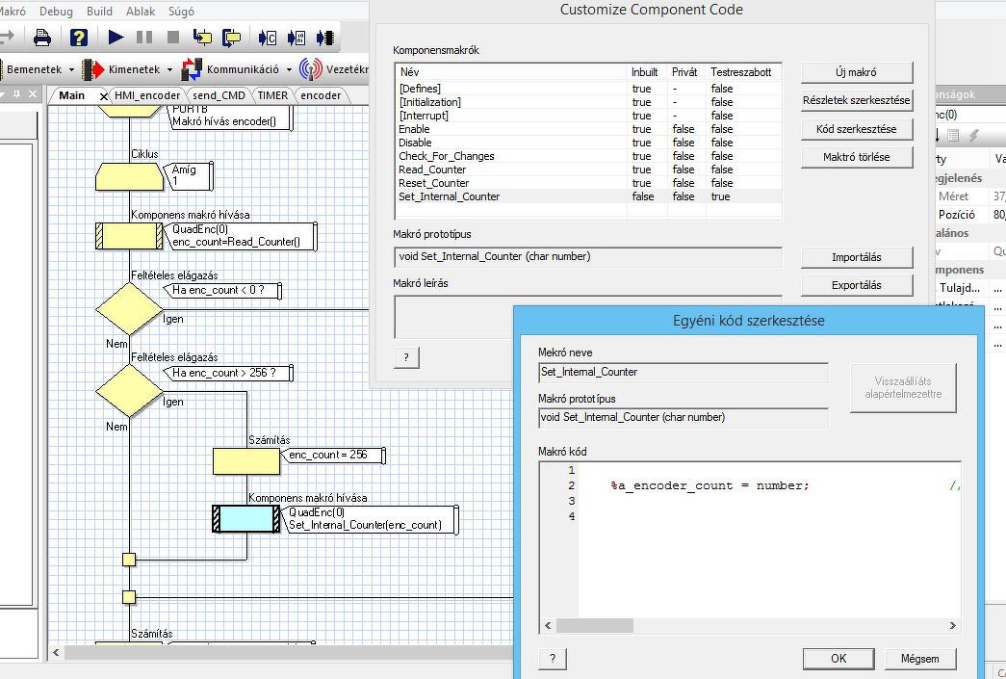This screenshot has height=679, width=1006.
Task: Click the lightning events icon in properties
Action: point(974,136)
